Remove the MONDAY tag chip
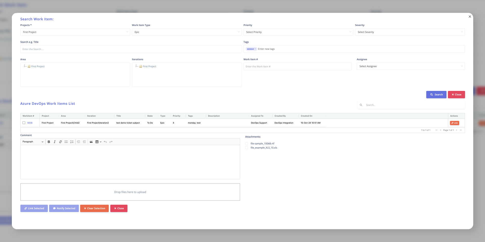Screen dimensions: 485x242 [255, 49]
